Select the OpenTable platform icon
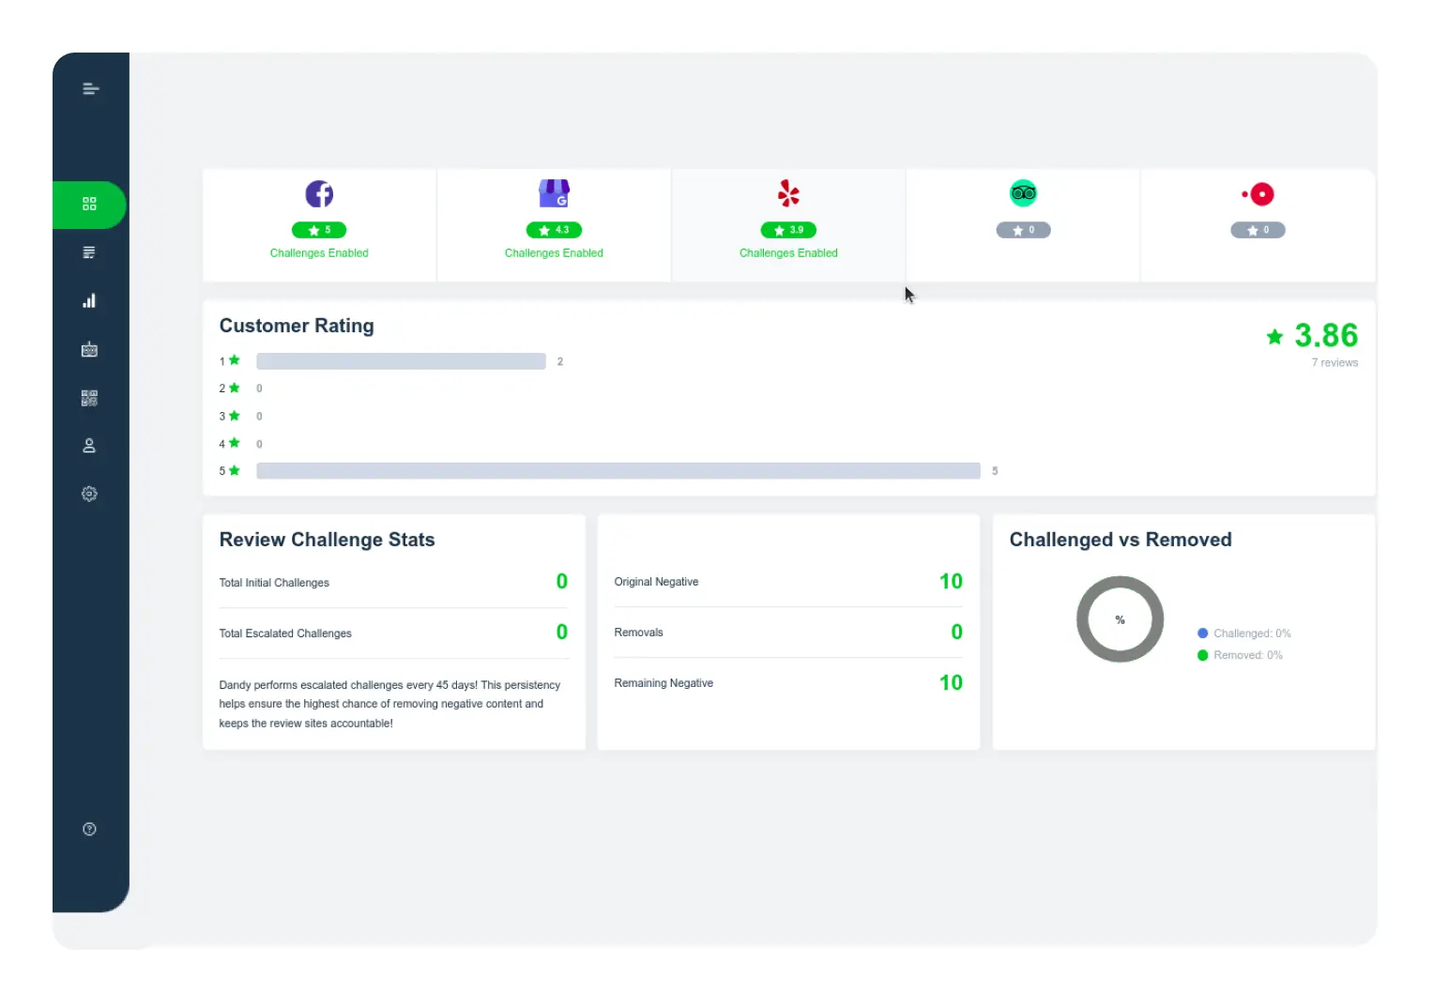 [1258, 194]
